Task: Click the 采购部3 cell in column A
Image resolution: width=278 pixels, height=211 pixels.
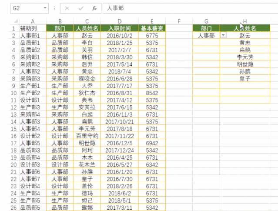Action: (x=33, y=79)
